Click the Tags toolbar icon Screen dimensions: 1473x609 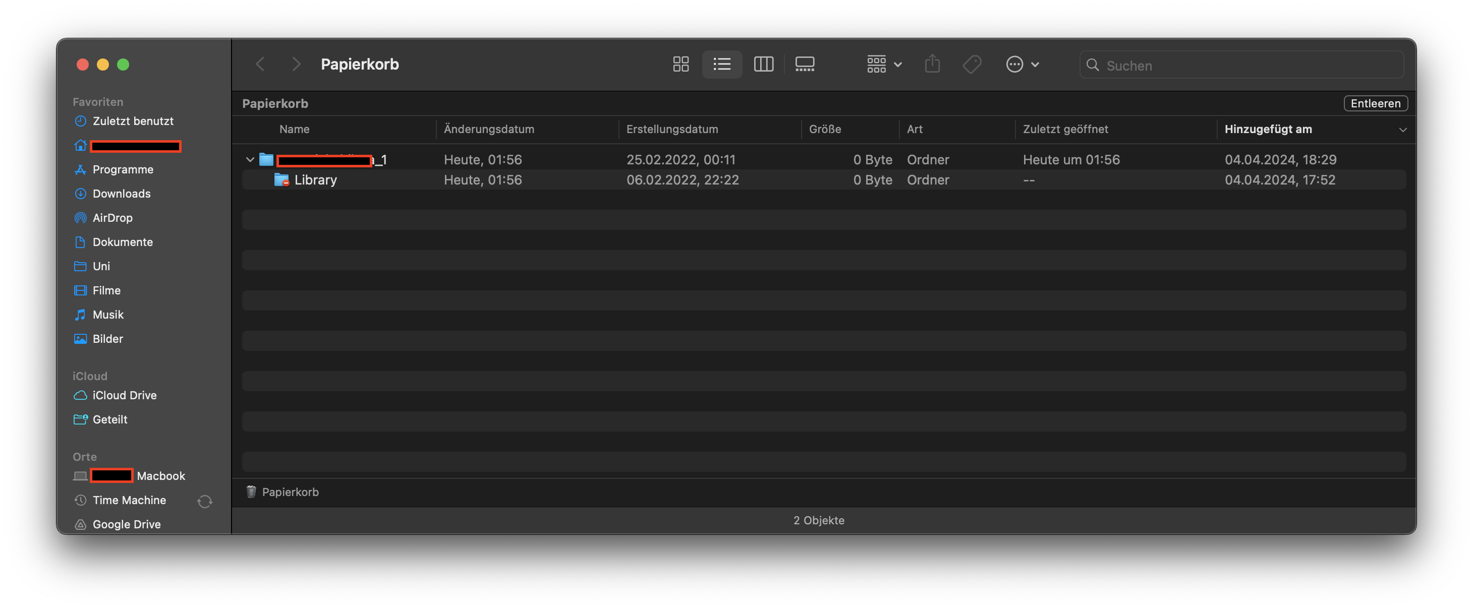coord(972,64)
